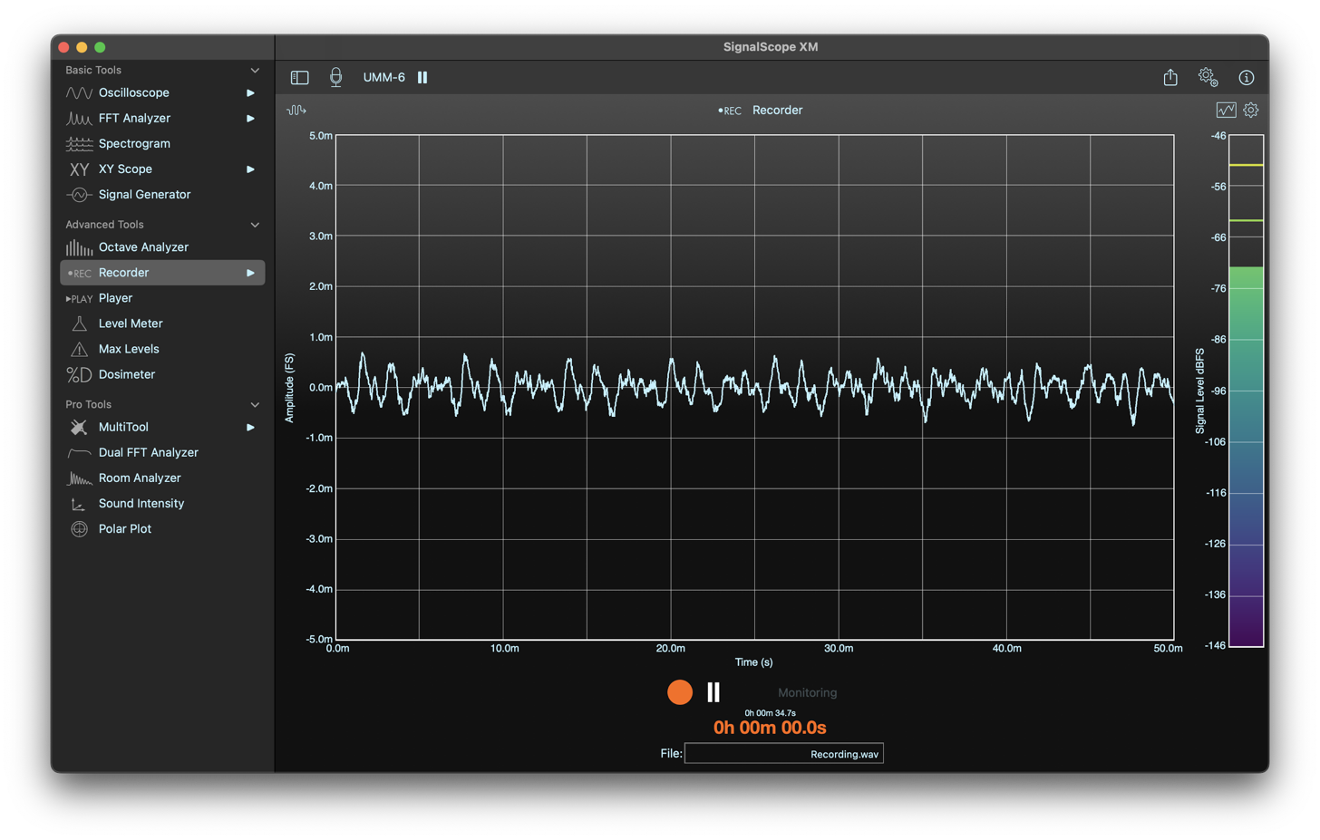
Task: Click the graph display icon beside Recorder gear
Action: pos(1226,110)
